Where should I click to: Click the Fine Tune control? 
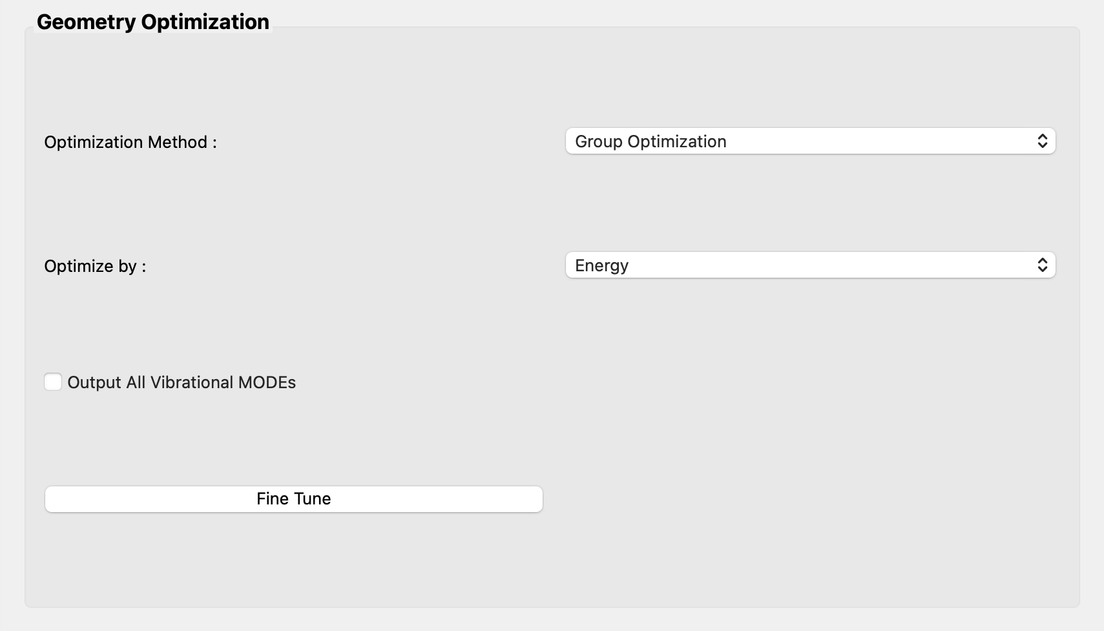pos(293,499)
